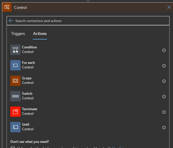
Task: Select the Actions tab
Action: pos(40,34)
